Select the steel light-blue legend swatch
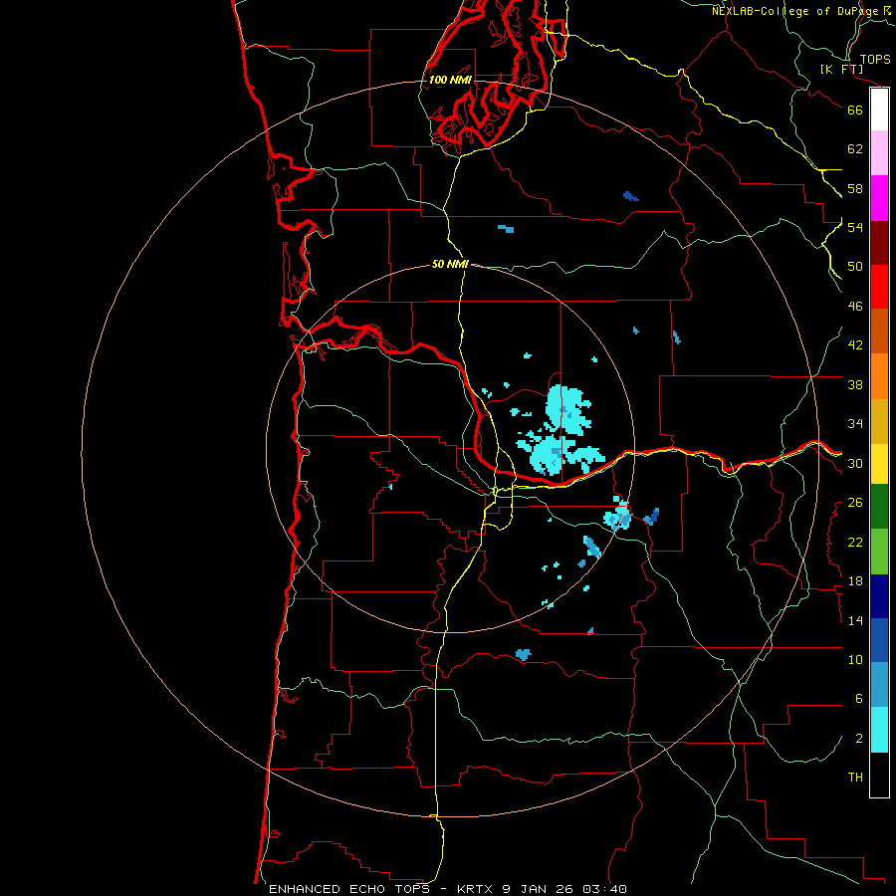 (879, 685)
